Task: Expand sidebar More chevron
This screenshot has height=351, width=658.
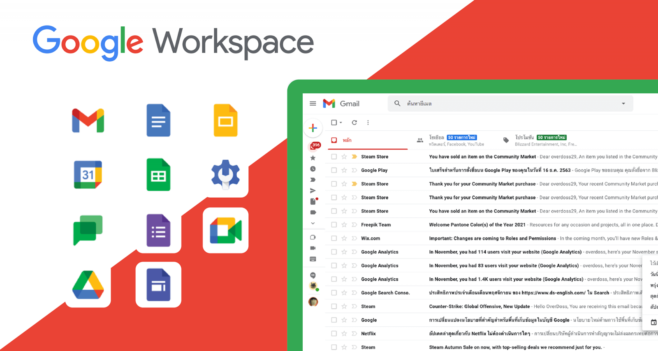Action: click(x=313, y=223)
